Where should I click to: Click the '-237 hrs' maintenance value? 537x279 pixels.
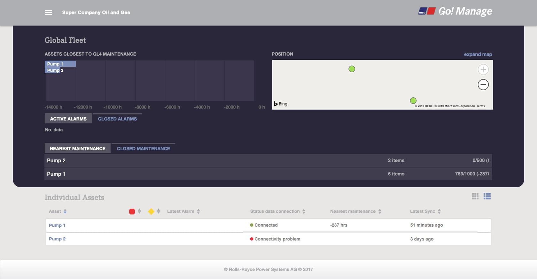(x=339, y=225)
